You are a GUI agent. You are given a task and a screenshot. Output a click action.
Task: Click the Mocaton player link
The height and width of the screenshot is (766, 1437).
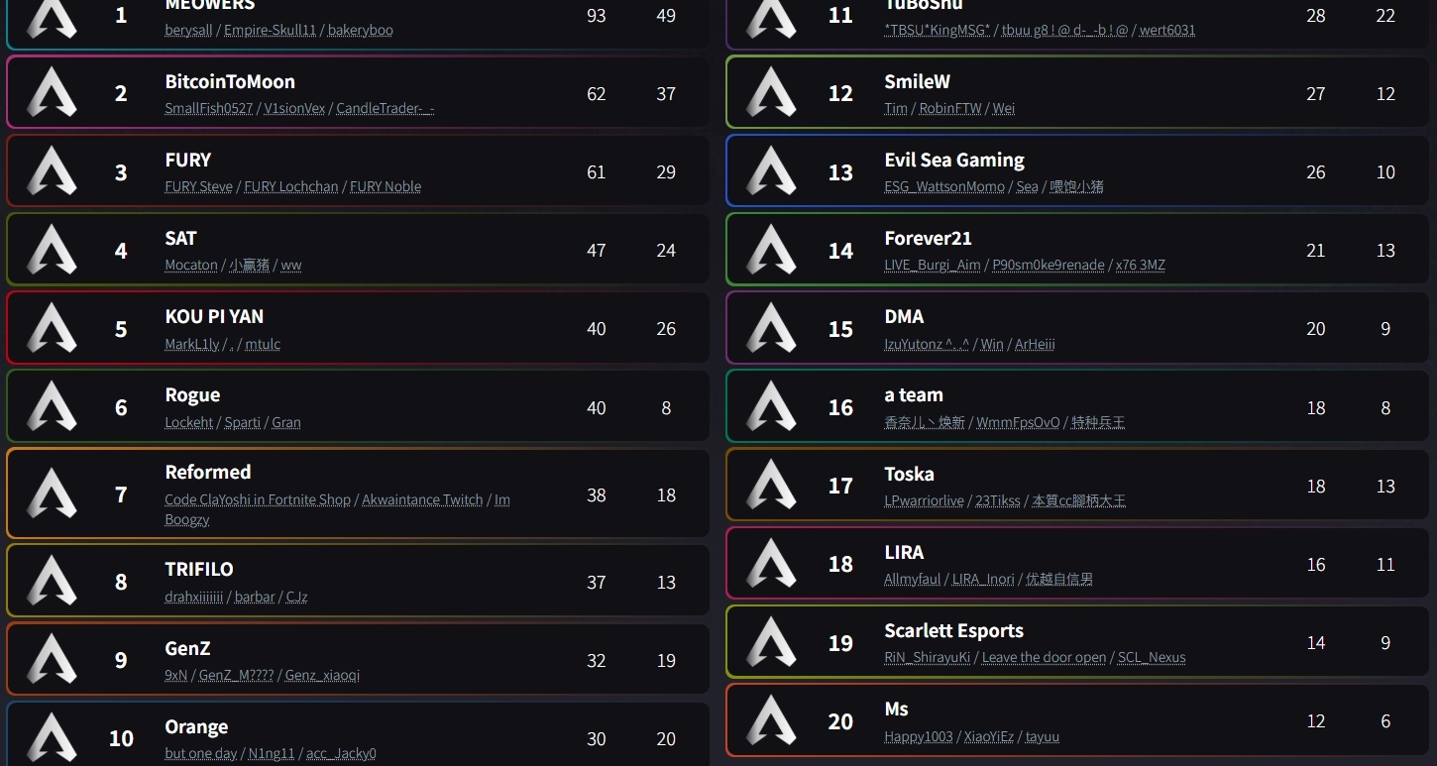[191, 265]
